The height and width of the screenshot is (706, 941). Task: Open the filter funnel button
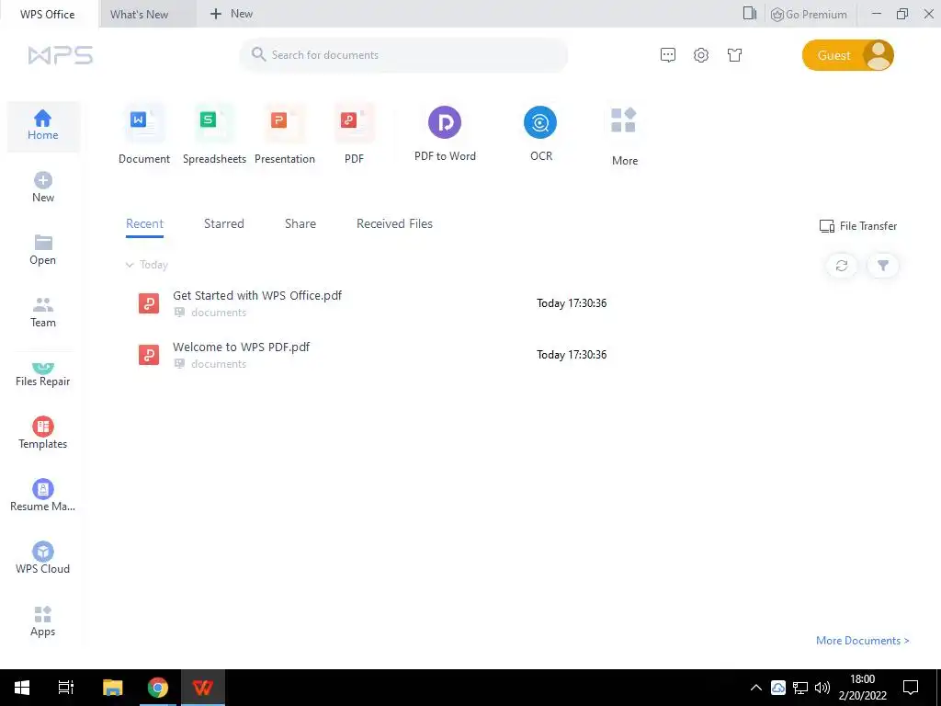coord(883,266)
